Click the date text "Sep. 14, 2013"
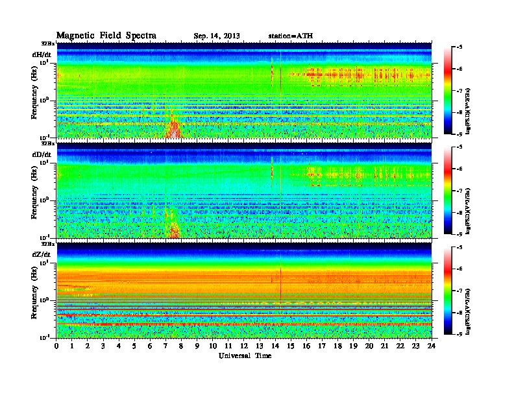 point(216,36)
